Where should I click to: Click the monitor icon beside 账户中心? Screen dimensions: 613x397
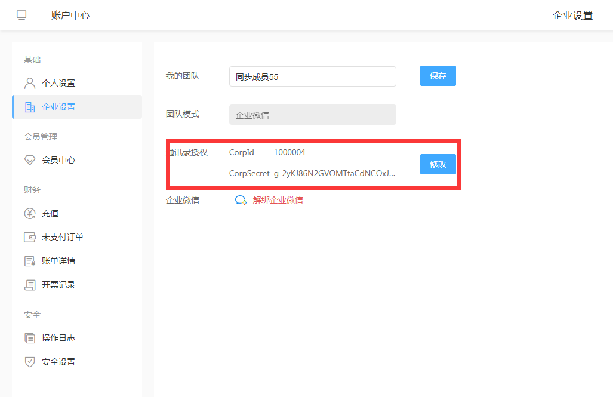coord(21,16)
